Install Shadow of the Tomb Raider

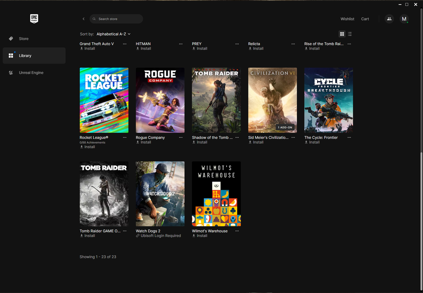coord(200,142)
